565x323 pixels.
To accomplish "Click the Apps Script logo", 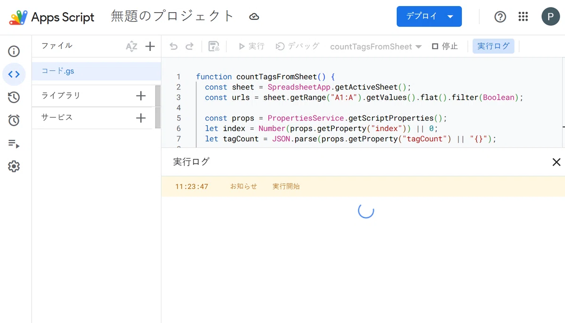I will coord(52,17).
